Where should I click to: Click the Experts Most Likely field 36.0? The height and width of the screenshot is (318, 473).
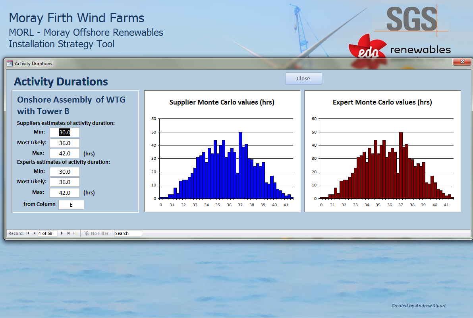pyautogui.click(x=65, y=182)
